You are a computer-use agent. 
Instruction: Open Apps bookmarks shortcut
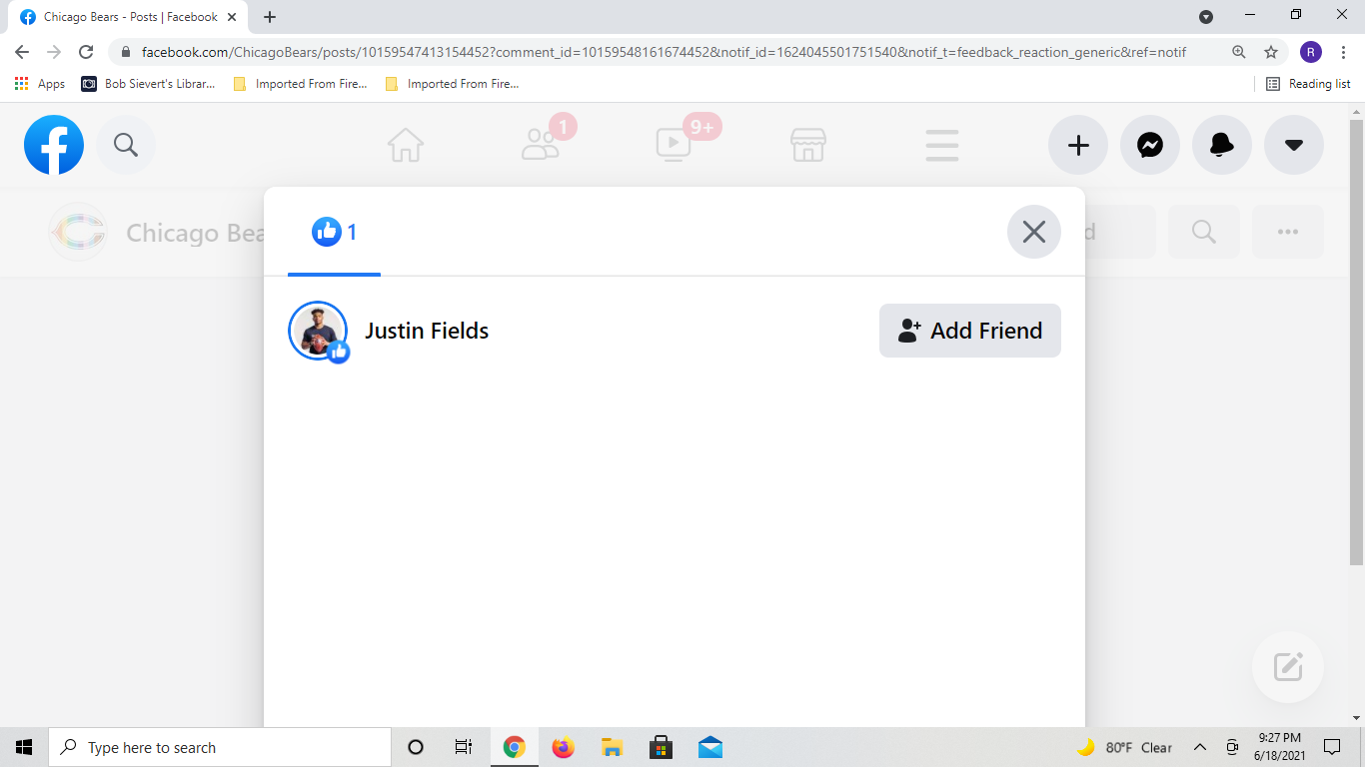click(40, 84)
